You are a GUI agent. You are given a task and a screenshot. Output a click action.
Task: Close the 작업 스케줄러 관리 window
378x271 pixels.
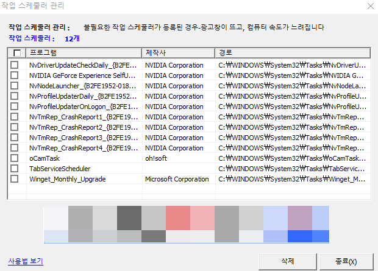coord(371,6)
